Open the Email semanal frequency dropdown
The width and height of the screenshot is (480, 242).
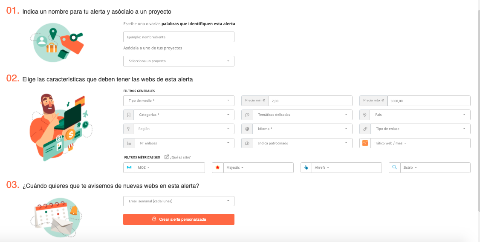[179, 201]
